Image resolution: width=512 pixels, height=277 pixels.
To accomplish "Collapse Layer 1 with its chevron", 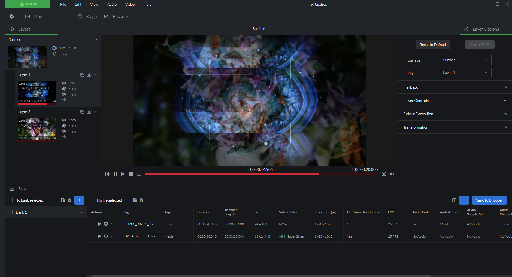I will pos(96,75).
